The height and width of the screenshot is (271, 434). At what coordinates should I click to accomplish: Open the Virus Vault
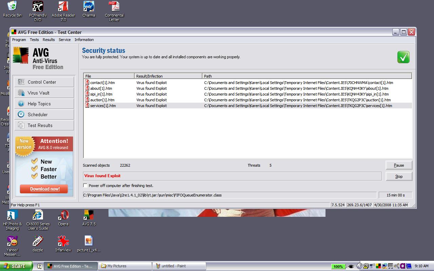tap(44, 93)
